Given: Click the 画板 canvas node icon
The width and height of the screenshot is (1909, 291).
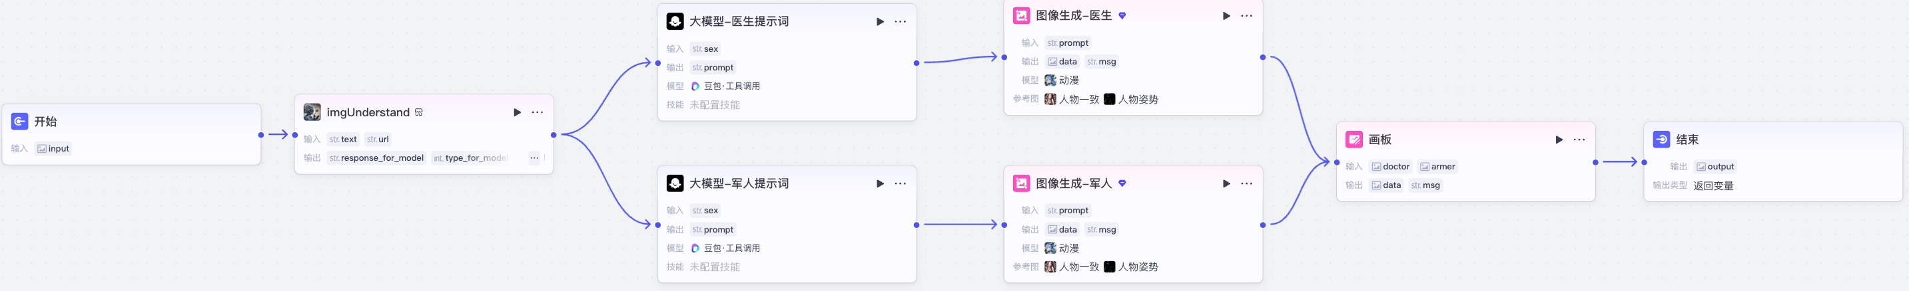Looking at the screenshot, I should [x=1354, y=140].
